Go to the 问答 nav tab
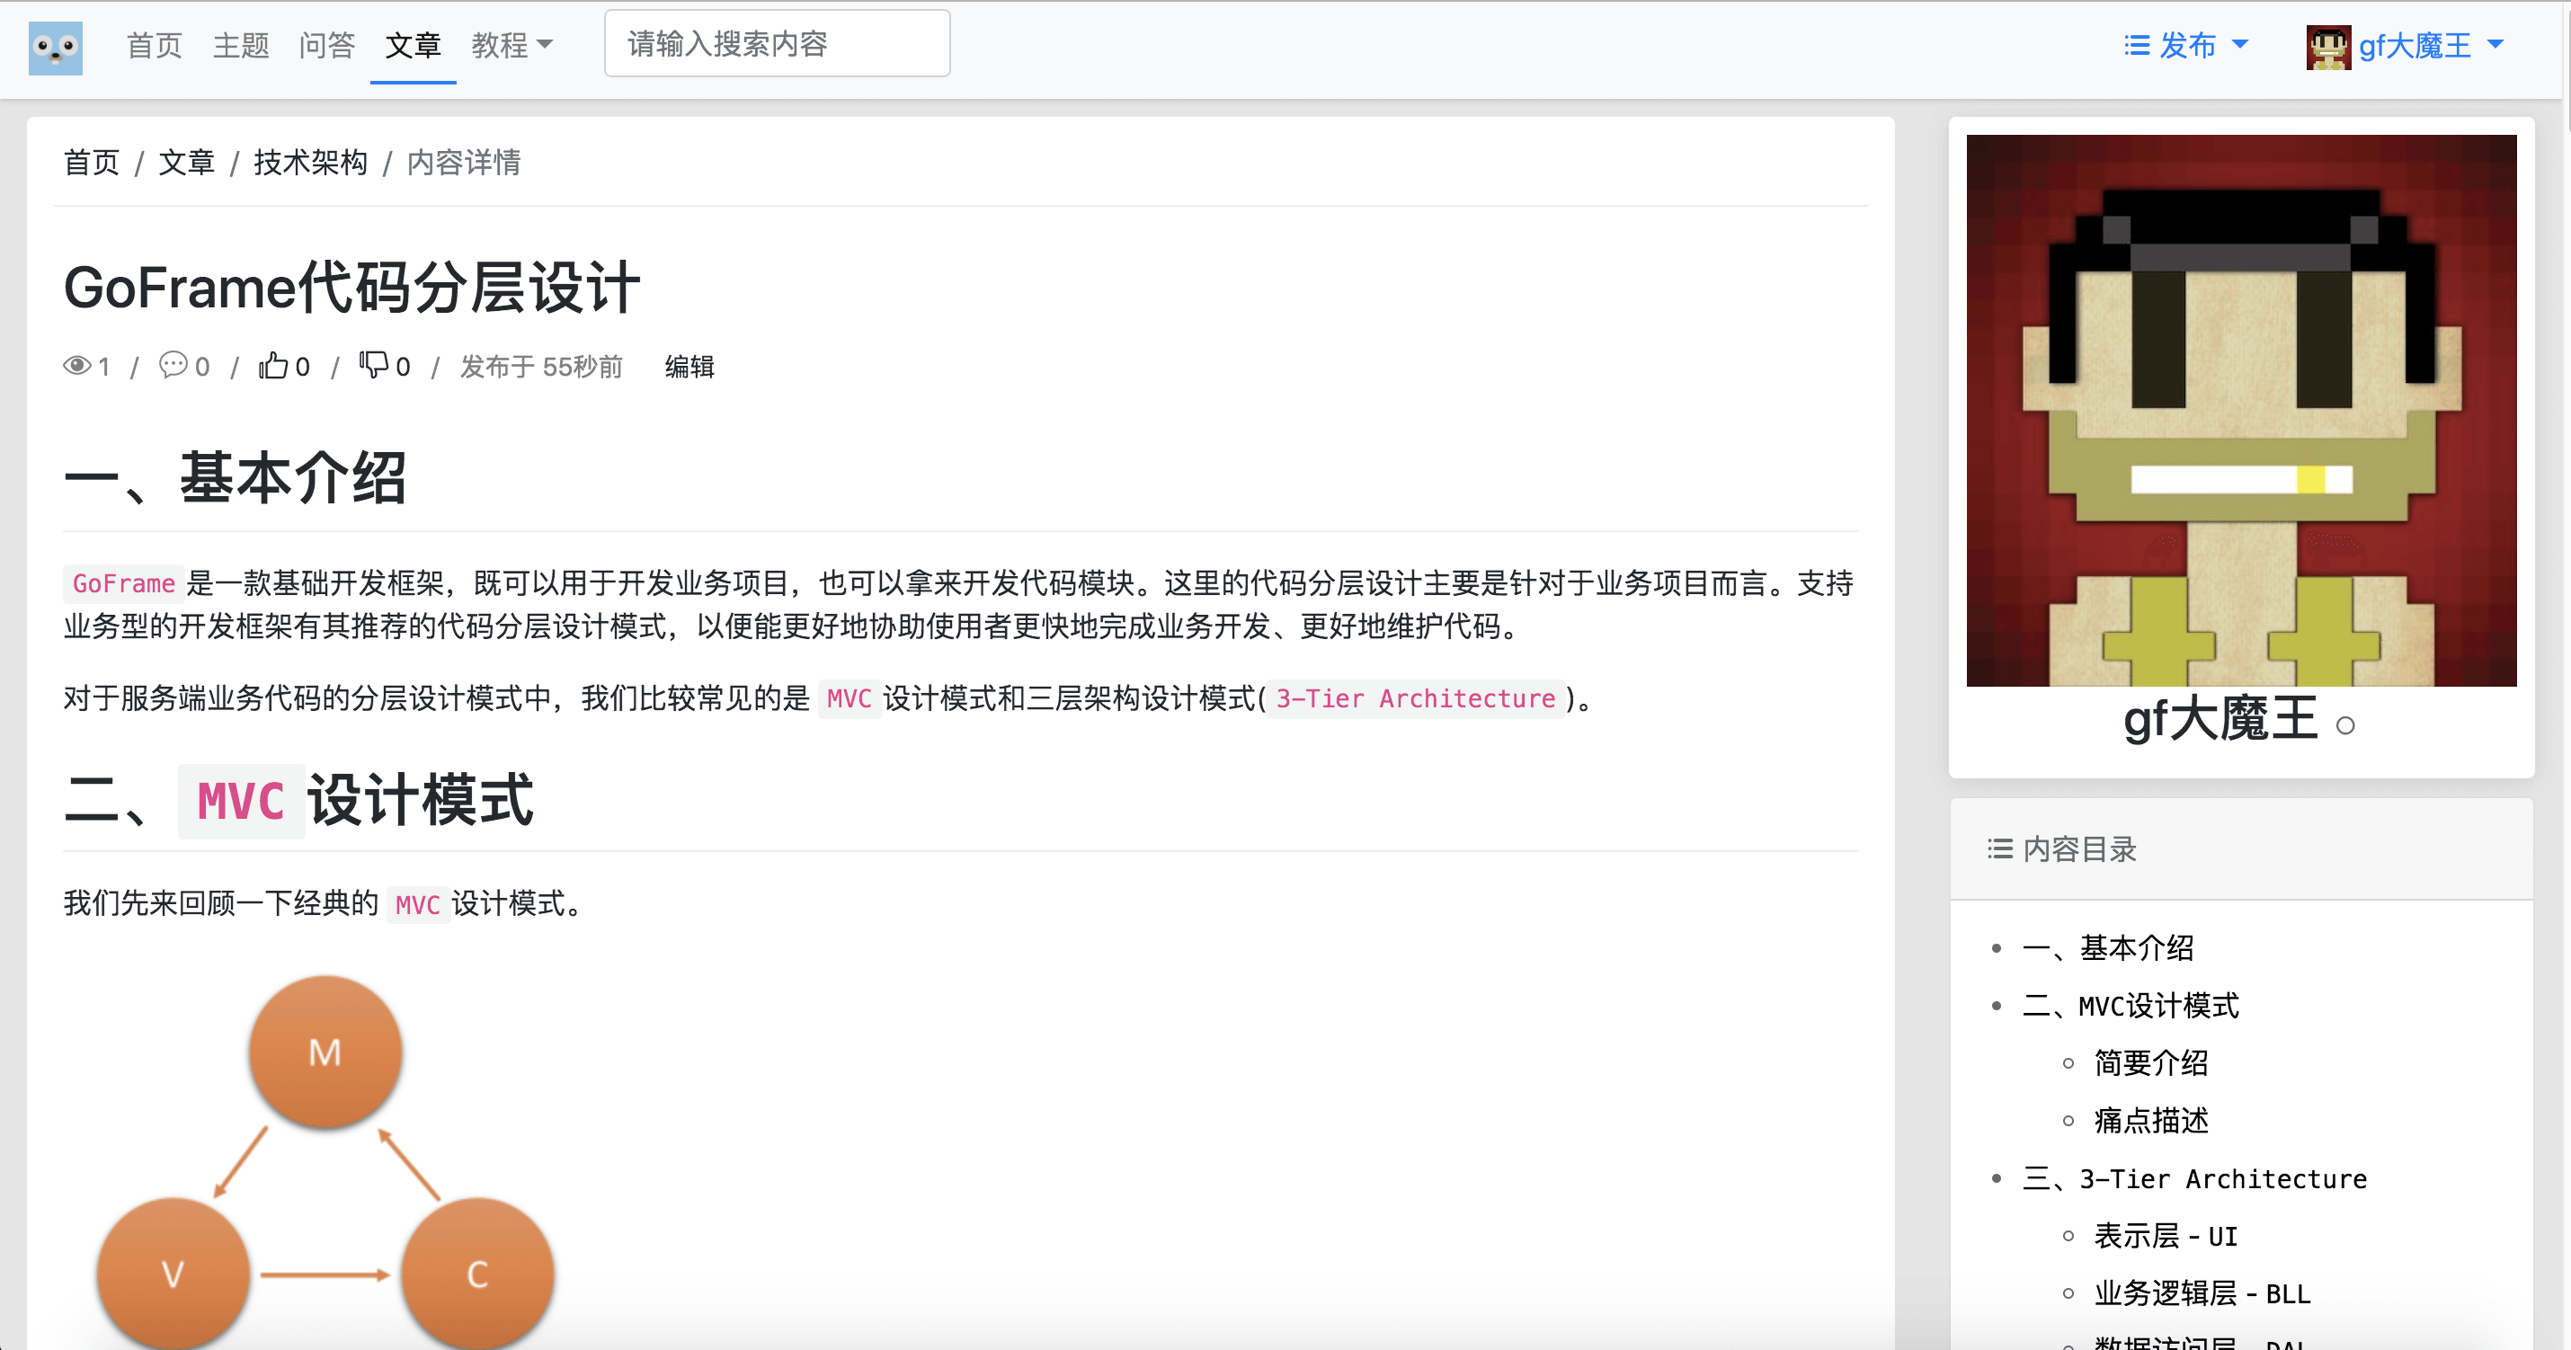 pos(326,45)
